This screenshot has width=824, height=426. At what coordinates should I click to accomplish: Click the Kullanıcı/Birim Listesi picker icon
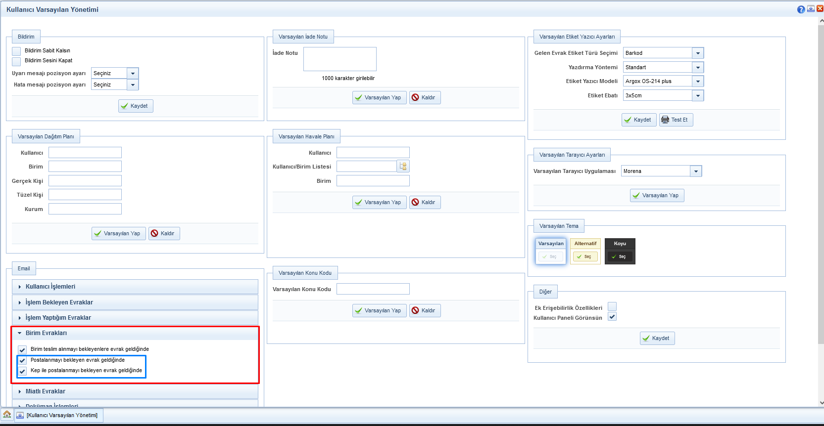click(403, 167)
